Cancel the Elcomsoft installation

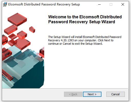click(116, 94)
